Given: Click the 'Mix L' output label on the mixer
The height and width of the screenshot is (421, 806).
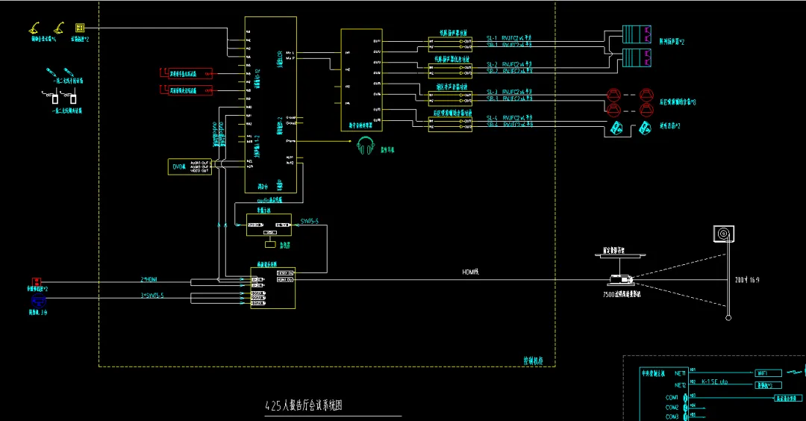Looking at the screenshot, I should pos(290,53).
